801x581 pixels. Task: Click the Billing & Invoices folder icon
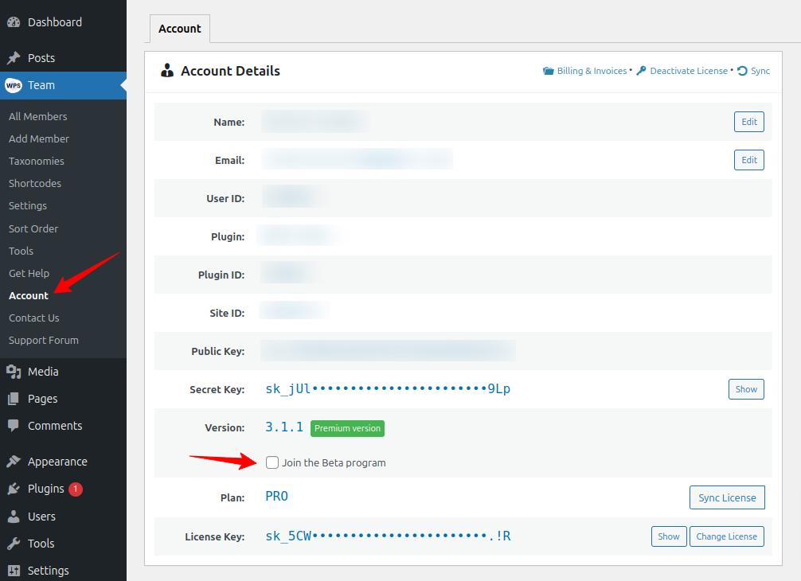click(547, 70)
